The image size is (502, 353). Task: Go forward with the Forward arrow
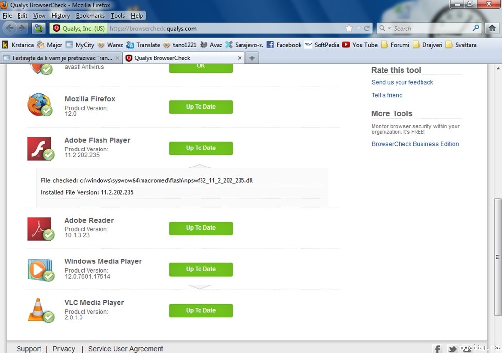click(x=22, y=28)
